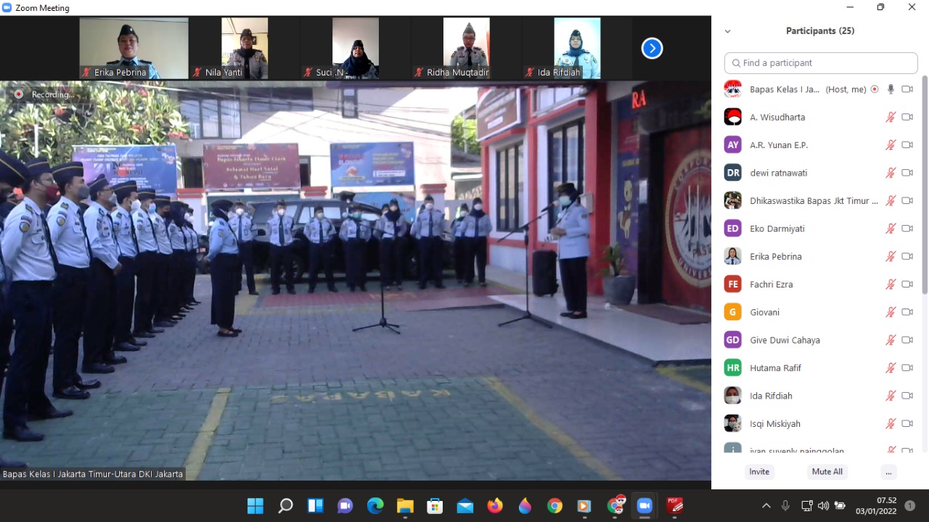Image resolution: width=929 pixels, height=522 pixels.
Task: Open Google Chrome from taskbar
Action: pyautogui.click(x=554, y=506)
